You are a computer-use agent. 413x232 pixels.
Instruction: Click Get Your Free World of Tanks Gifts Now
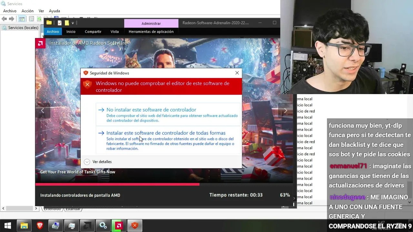coord(78,172)
